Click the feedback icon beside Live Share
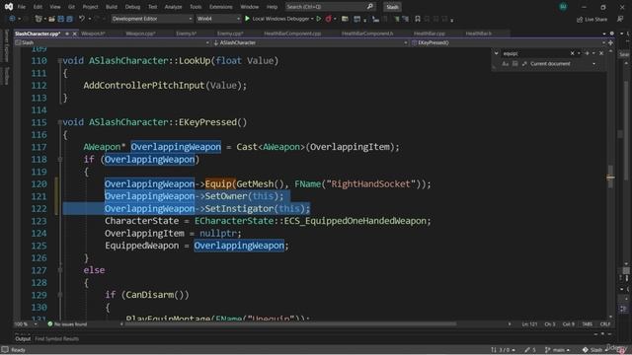Viewport: 632px width, 355px height. [x=620, y=19]
